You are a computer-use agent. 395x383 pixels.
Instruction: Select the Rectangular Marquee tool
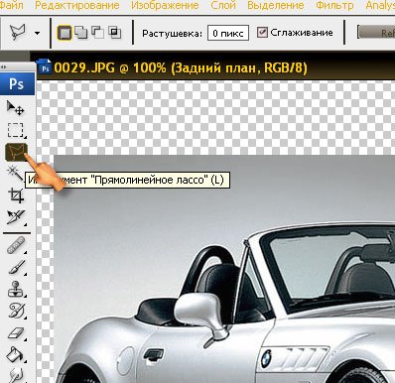pyautogui.click(x=15, y=130)
